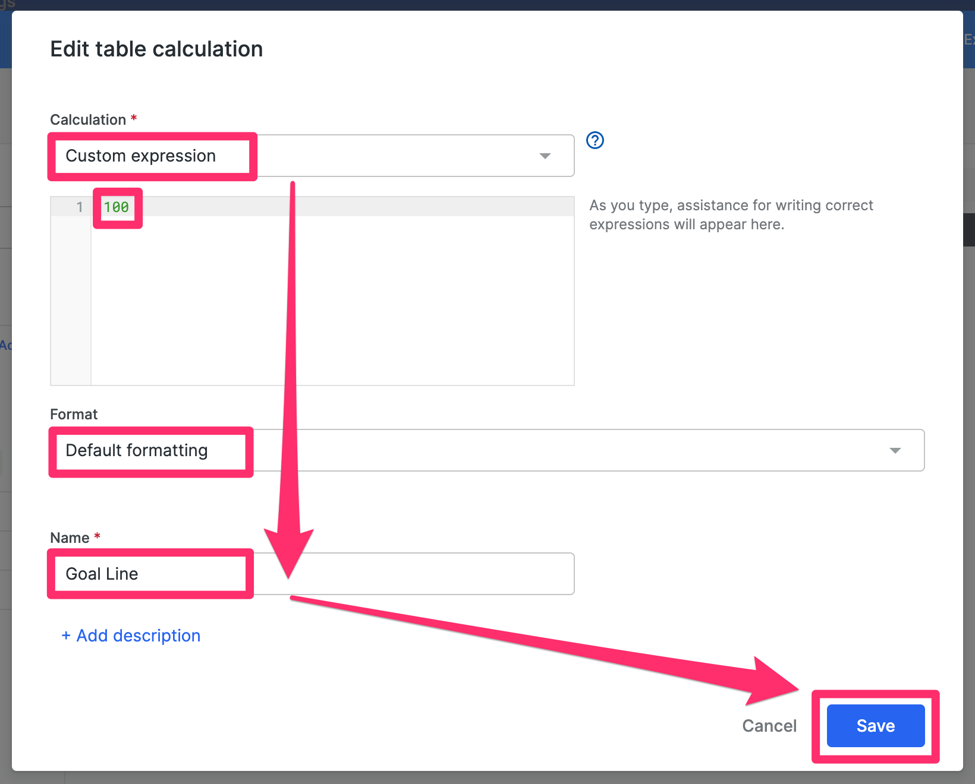The image size is (975, 784).
Task: Click inside the Name input field
Action: (x=416, y=574)
